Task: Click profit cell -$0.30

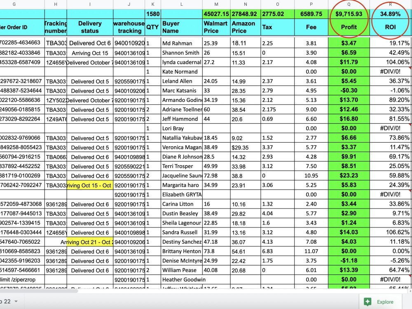Action: click(349, 91)
